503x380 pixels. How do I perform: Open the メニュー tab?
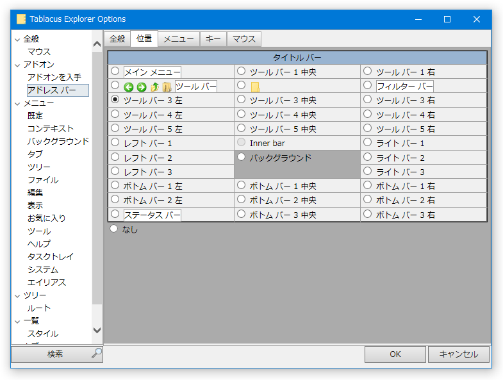coord(179,39)
